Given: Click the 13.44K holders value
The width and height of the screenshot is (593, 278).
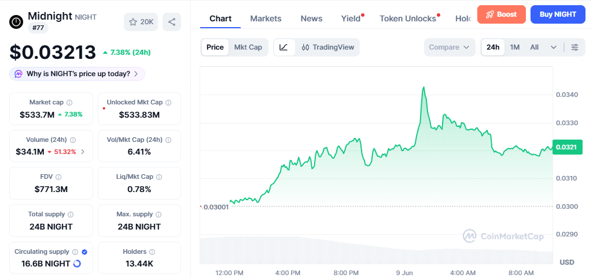Looking at the screenshot, I should tap(139, 264).
